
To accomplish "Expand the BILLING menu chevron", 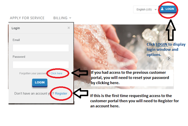I will (x=70, y=18).
